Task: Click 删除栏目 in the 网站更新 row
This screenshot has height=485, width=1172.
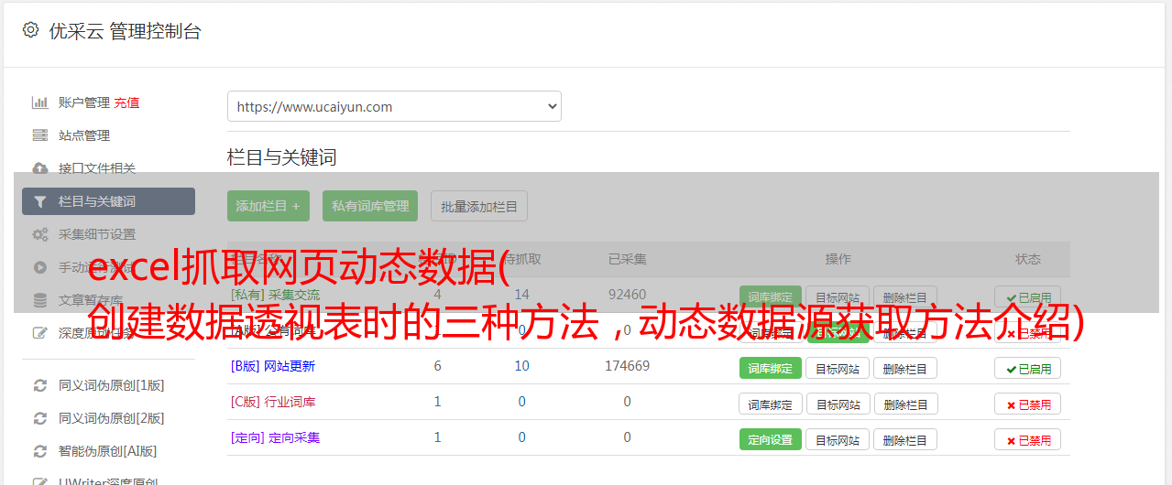Action: 905,368
